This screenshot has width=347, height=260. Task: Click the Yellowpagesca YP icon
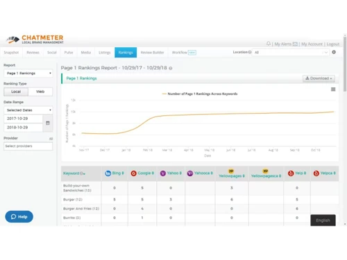point(265,171)
